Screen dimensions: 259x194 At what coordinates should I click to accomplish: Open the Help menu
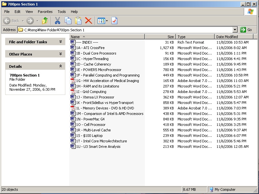coord(74,12)
